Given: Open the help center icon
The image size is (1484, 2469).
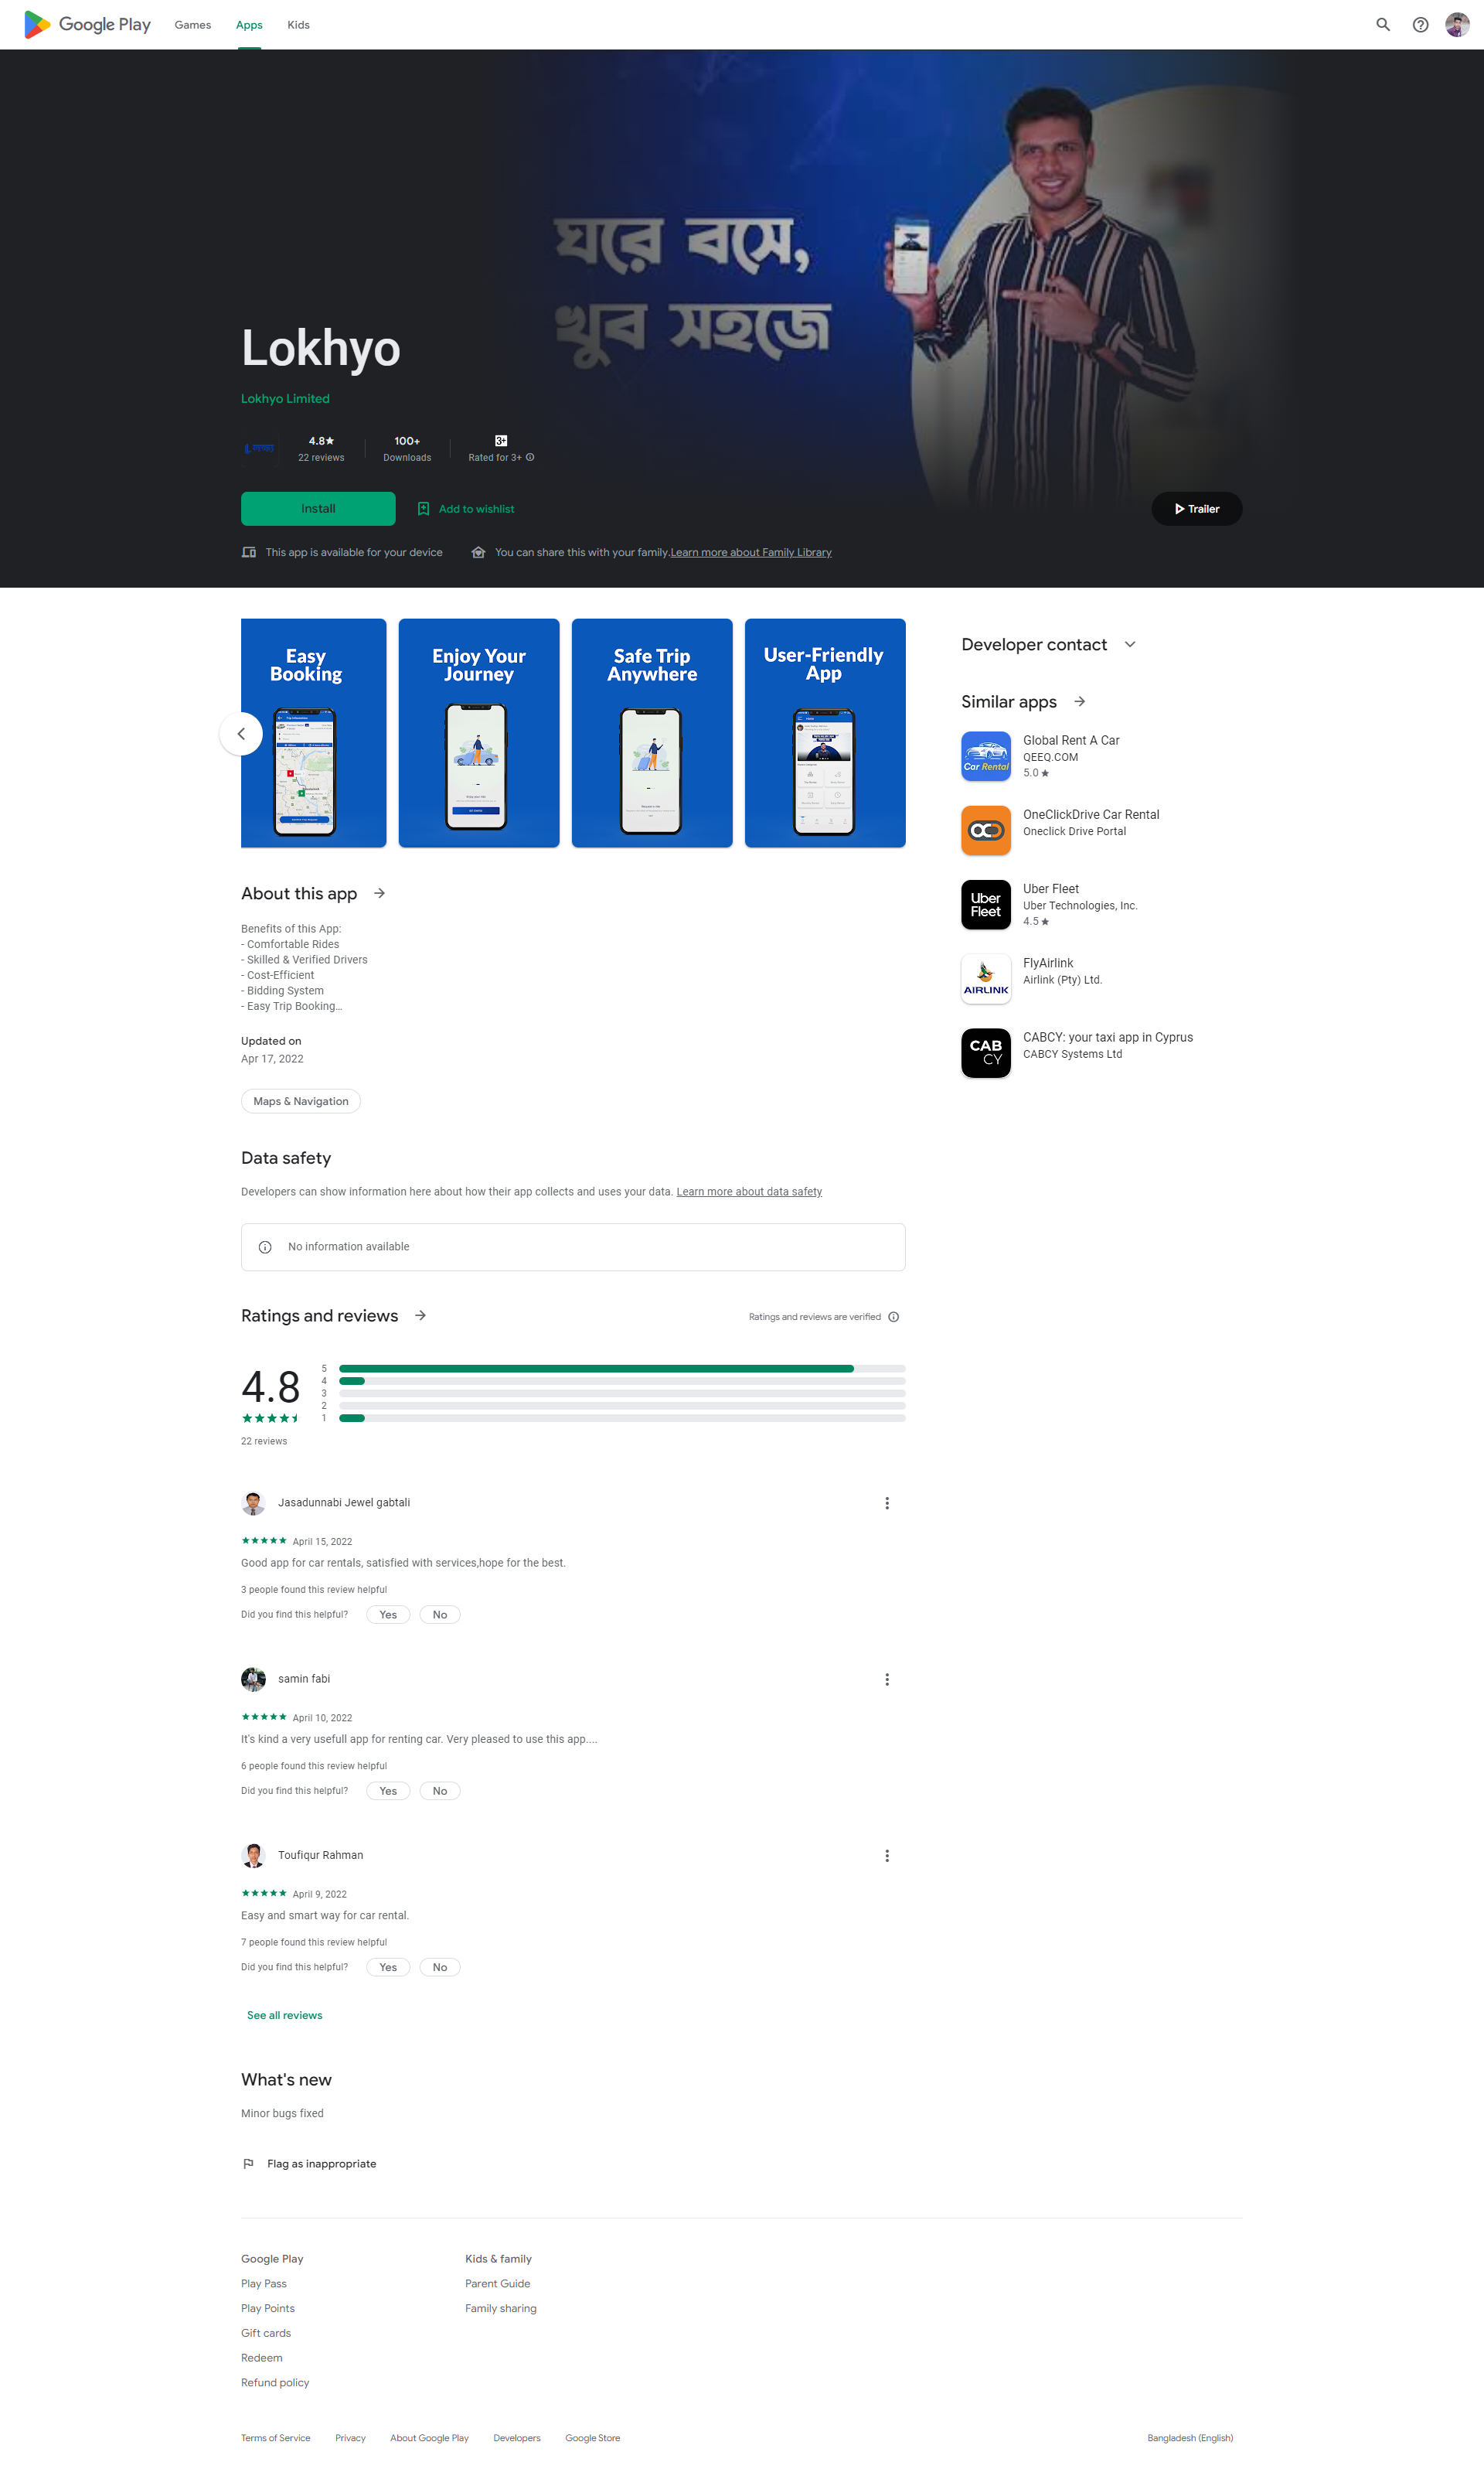Looking at the screenshot, I should (x=1419, y=25).
